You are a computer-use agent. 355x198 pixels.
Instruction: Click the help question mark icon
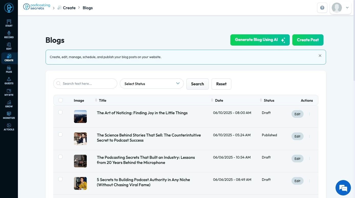pos(322,8)
